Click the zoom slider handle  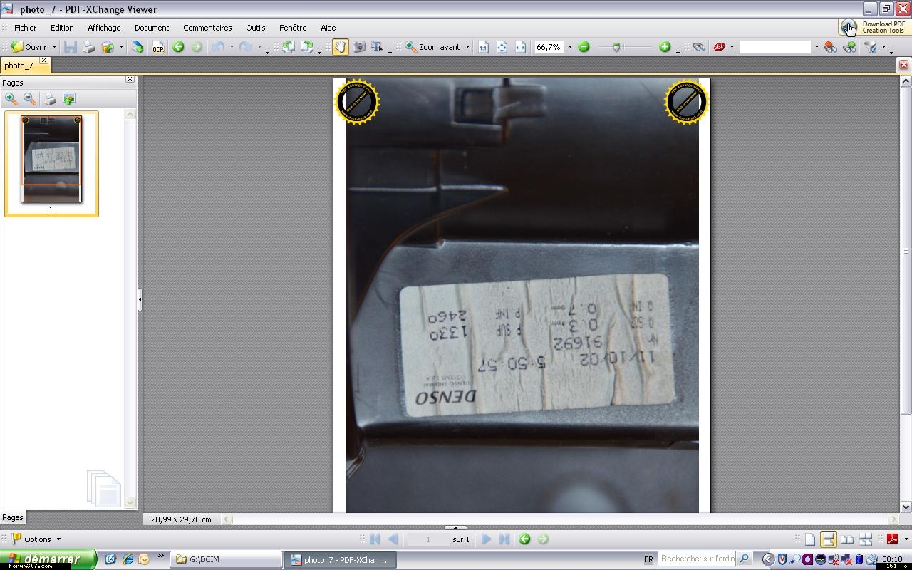616,47
